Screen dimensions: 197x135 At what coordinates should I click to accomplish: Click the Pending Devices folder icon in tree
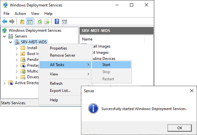(23, 60)
